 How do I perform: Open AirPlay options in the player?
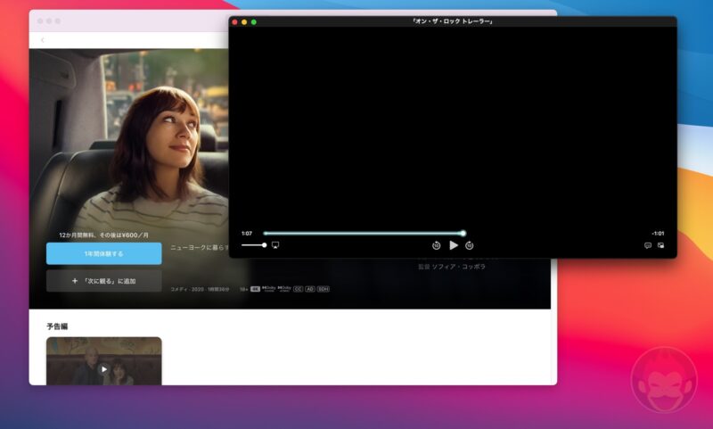(x=275, y=245)
